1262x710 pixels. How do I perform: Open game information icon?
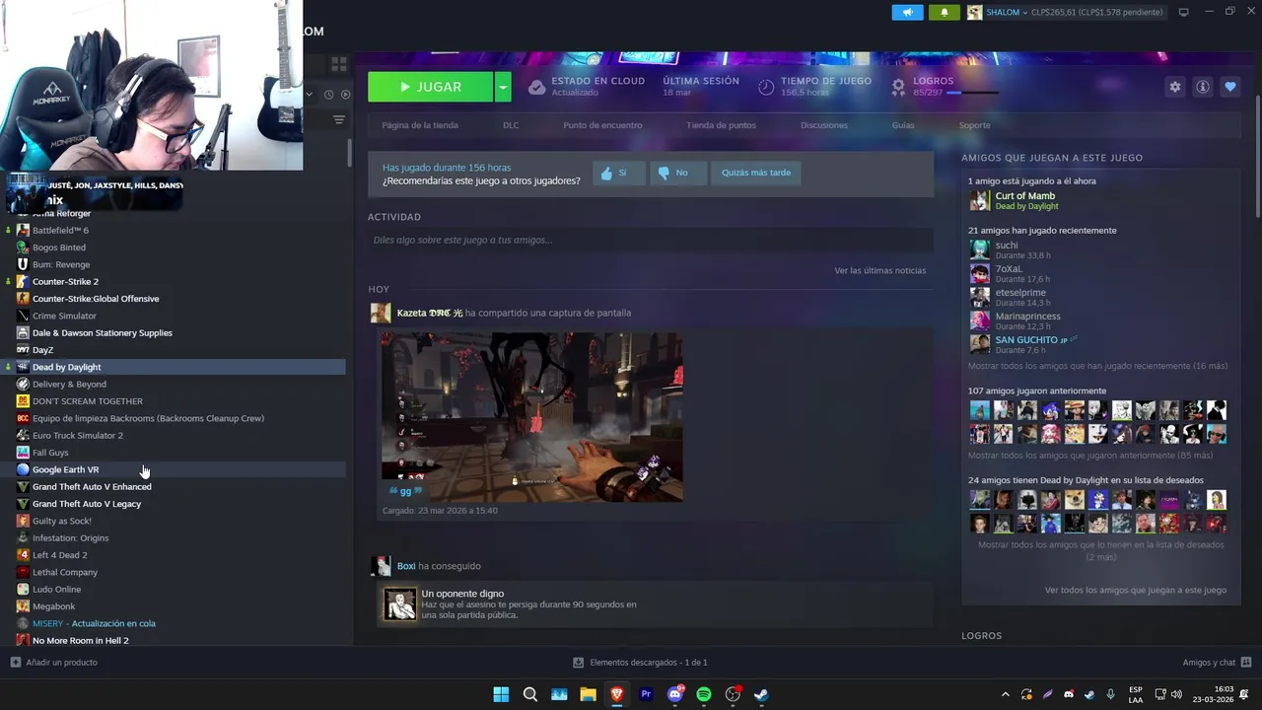tap(1202, 87)
